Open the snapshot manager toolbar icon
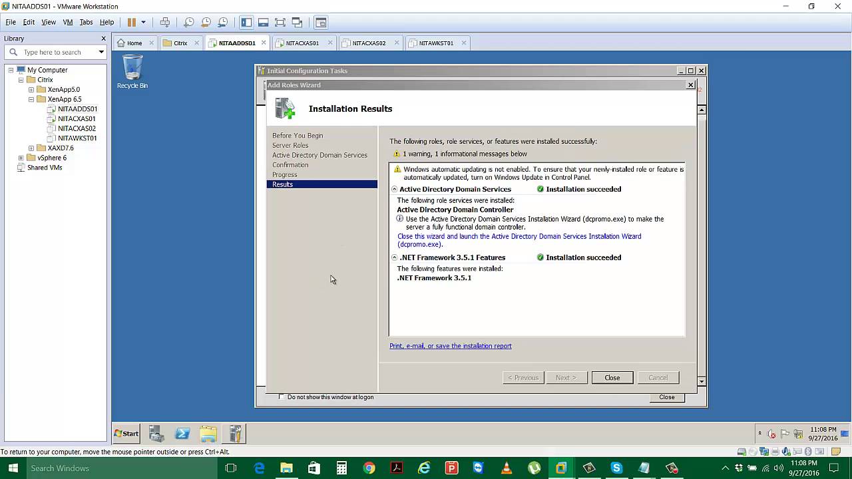This screenshot has height=479, width=852. pyautogui.click(x=223, y=22)
